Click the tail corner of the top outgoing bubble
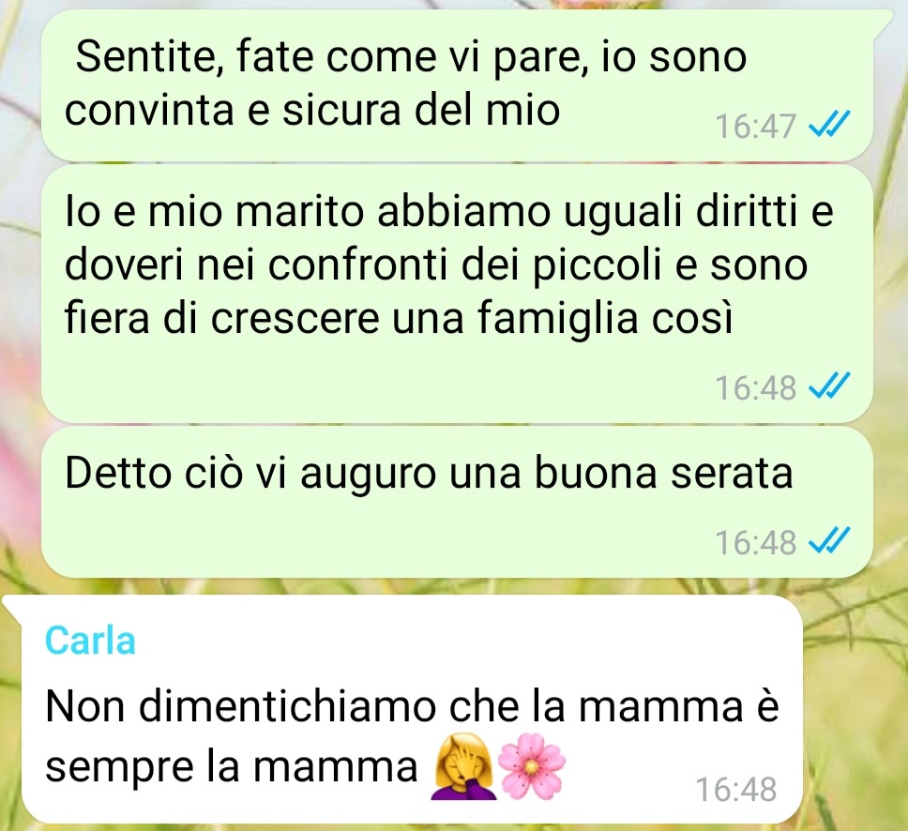 (882, 21)
